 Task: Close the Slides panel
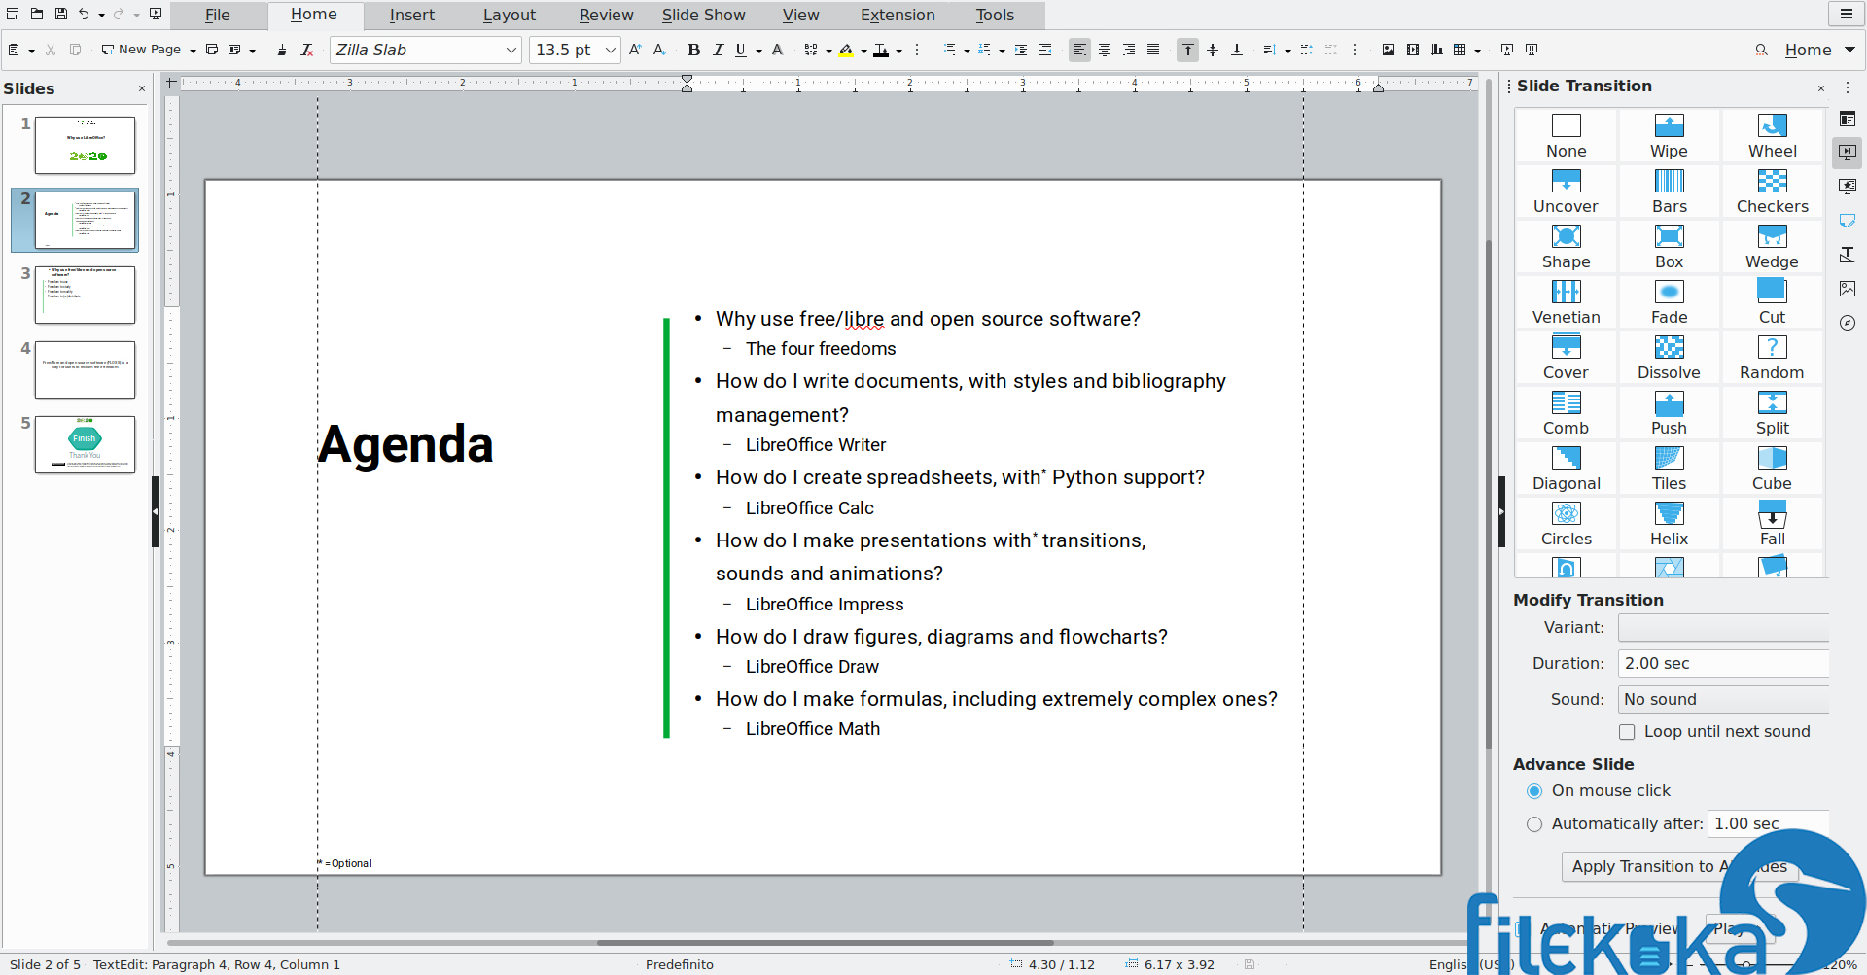[142, 88]
